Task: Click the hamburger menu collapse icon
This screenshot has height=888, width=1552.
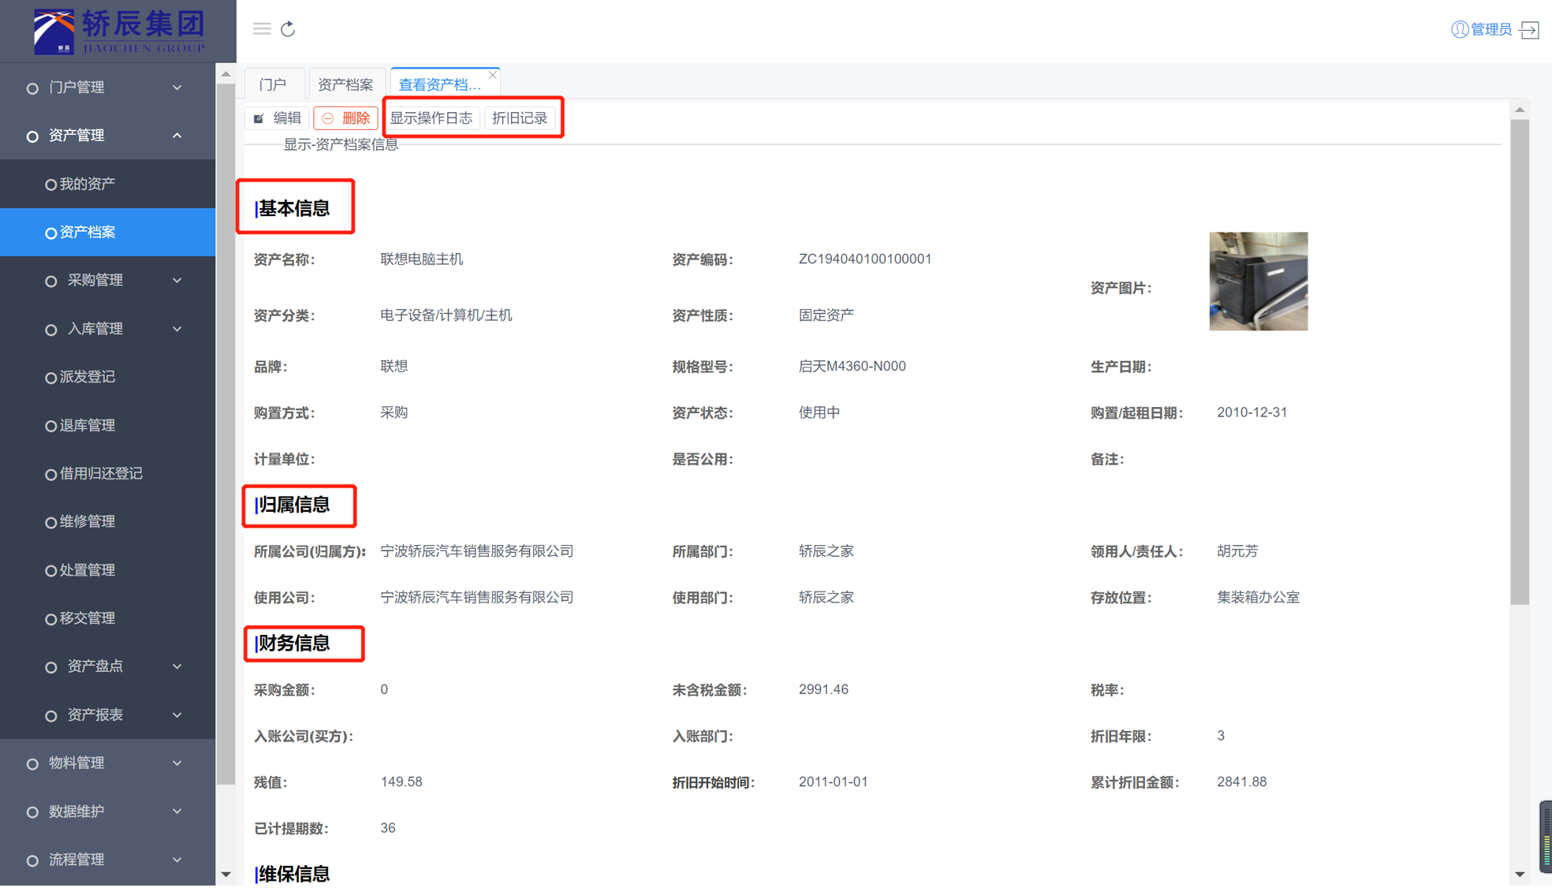Action: pyautogui.click(x=262, y=29)
